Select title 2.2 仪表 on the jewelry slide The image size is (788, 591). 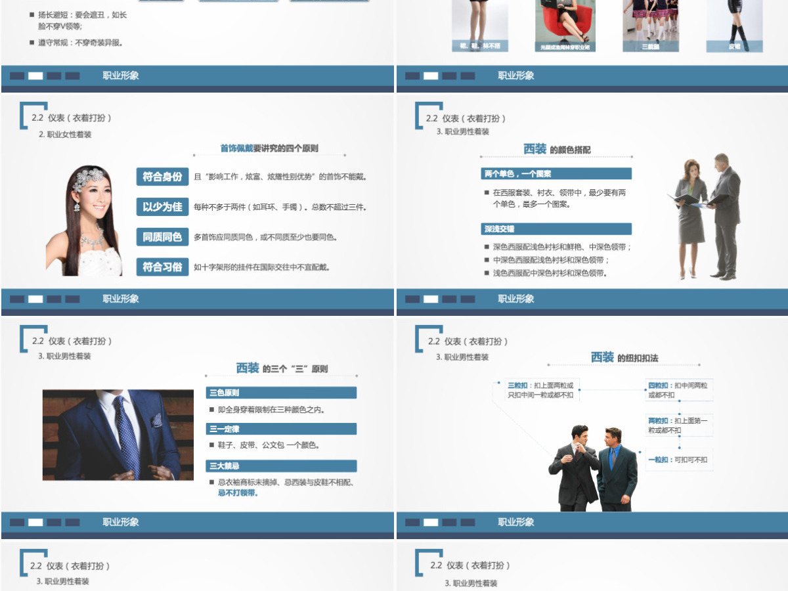(72, 118)
